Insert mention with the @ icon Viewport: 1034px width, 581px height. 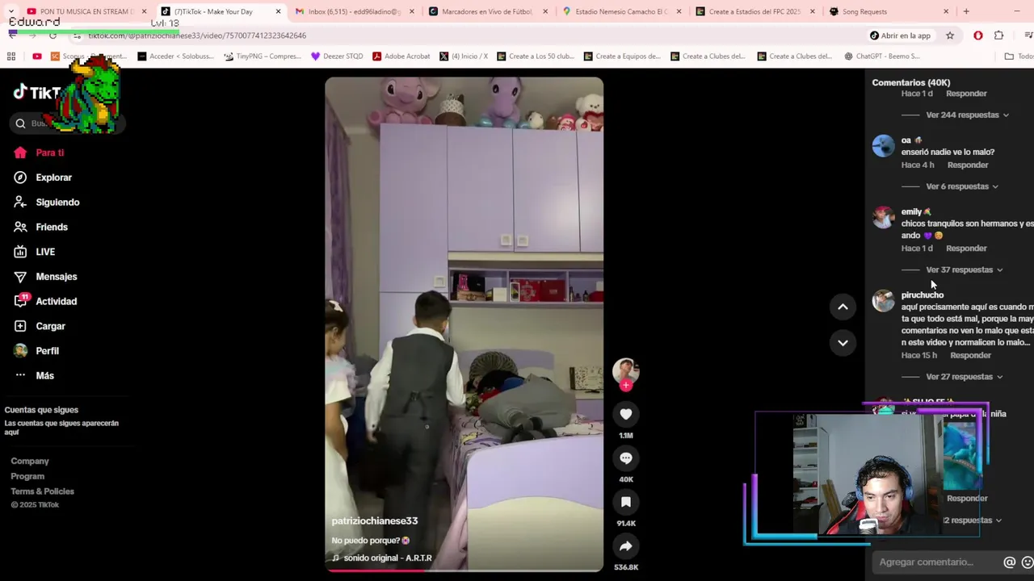[x=1009, y=562]
